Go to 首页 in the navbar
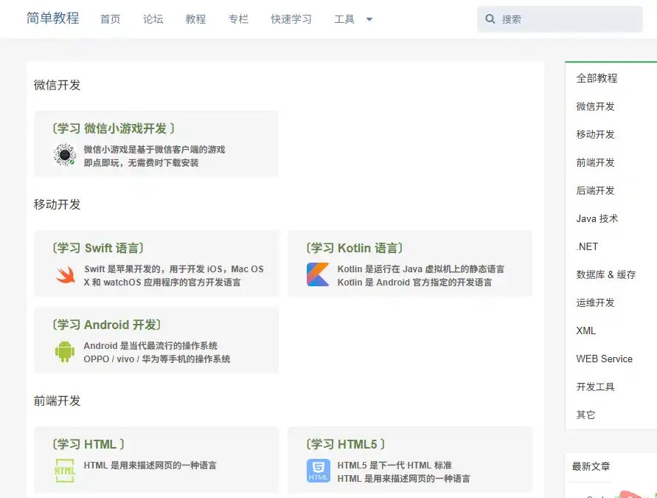This screenshot has height=498, width=657. pos(110,19)
